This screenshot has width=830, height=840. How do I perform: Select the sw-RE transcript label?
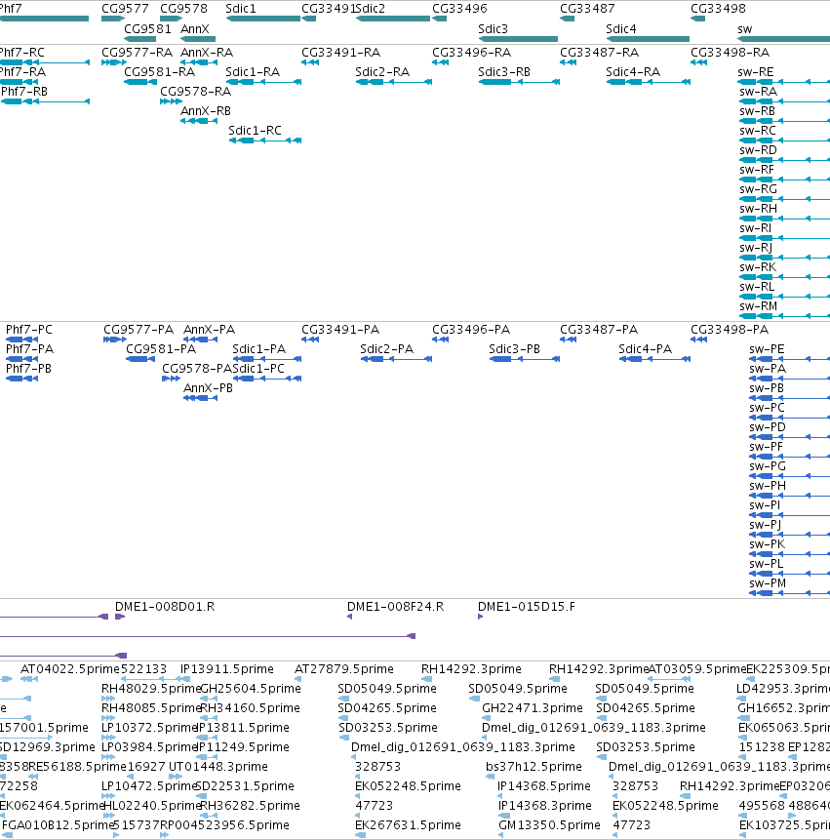pos(756,72)
